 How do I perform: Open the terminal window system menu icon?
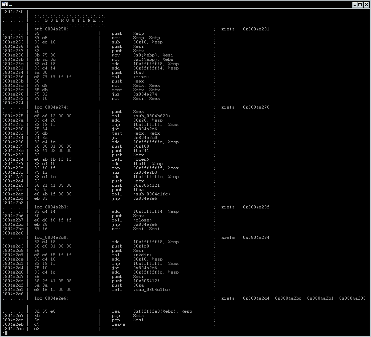point(5,5)
